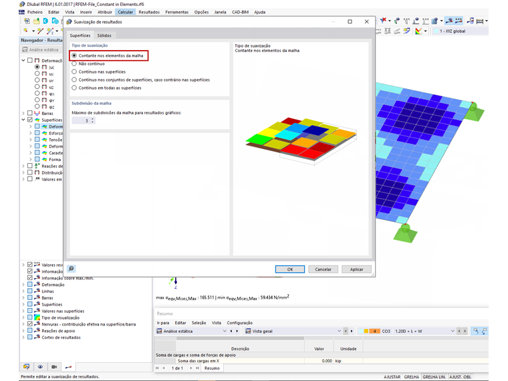Open the Navigator Display eye tab icon
The height and width of the screenshot is (381, 508).
pos(40,367)
